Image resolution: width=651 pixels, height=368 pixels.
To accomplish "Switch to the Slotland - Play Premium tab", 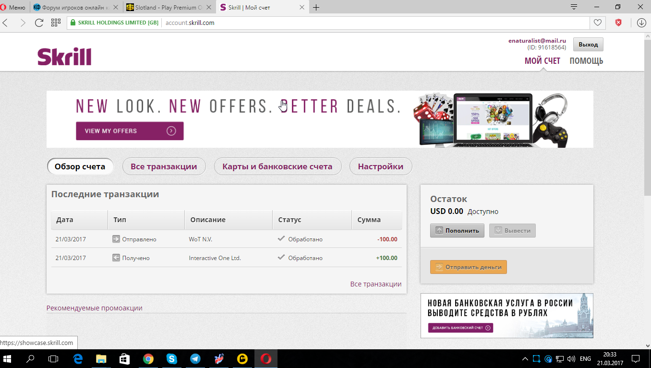I will [x=169, y=7].
